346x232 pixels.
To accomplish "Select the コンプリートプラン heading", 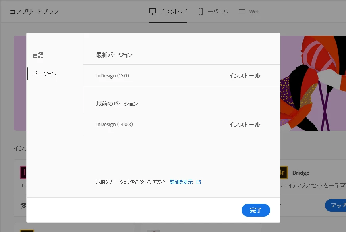I will (34, 12).
